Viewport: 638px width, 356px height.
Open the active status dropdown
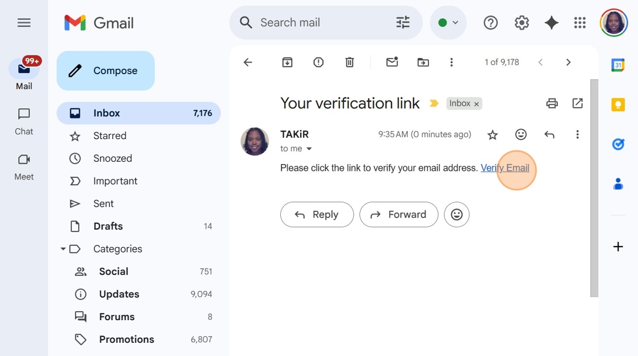pyautogui.click(x=448, y=23)
